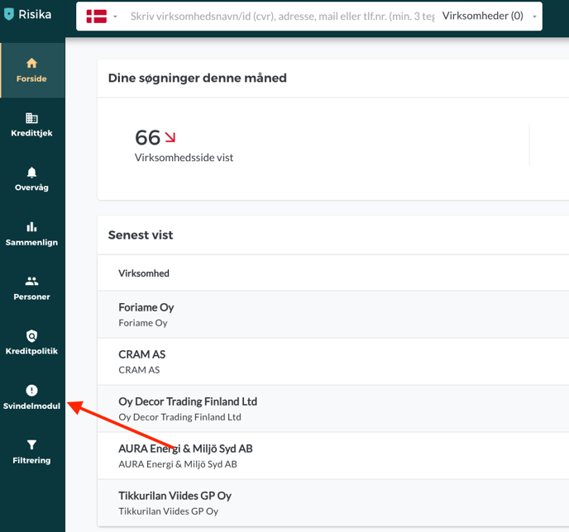The image size is (569, 532).
Task: Click the grey Tikkurilan Viides GP Oy subtitle
Action: tap(169, 511)
